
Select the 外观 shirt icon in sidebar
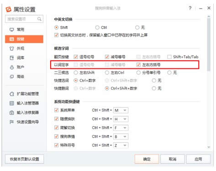point(12,48)
